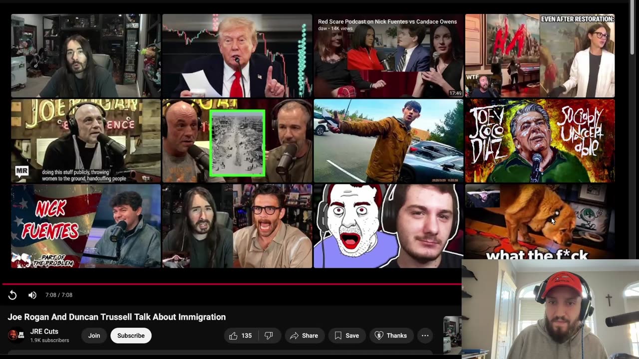This screenshot has height=359, width=639.
Task: Join the JRE Cuts channel membership
Action: tap(94, 336)
